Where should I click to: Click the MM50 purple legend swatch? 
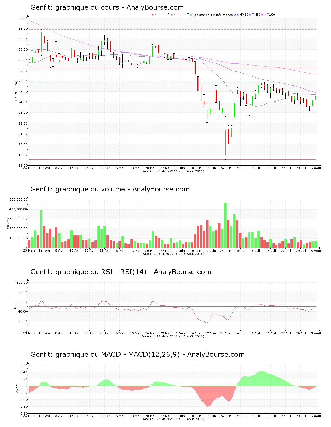tap(250, 15)
